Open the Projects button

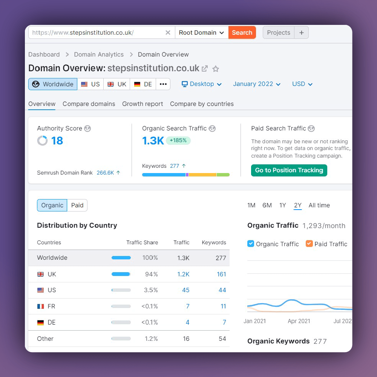click(x=279, y=32)
